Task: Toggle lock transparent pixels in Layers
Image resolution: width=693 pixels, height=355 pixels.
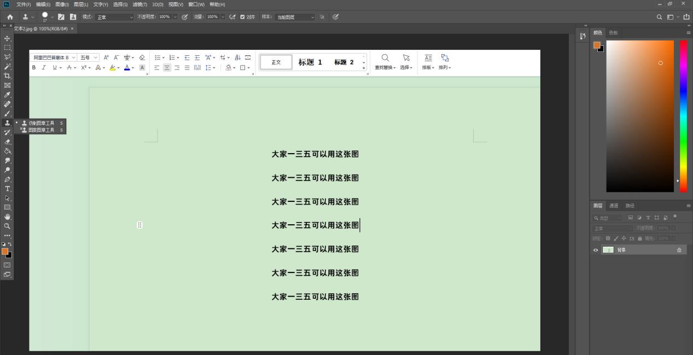Action: tap(608, 238)
